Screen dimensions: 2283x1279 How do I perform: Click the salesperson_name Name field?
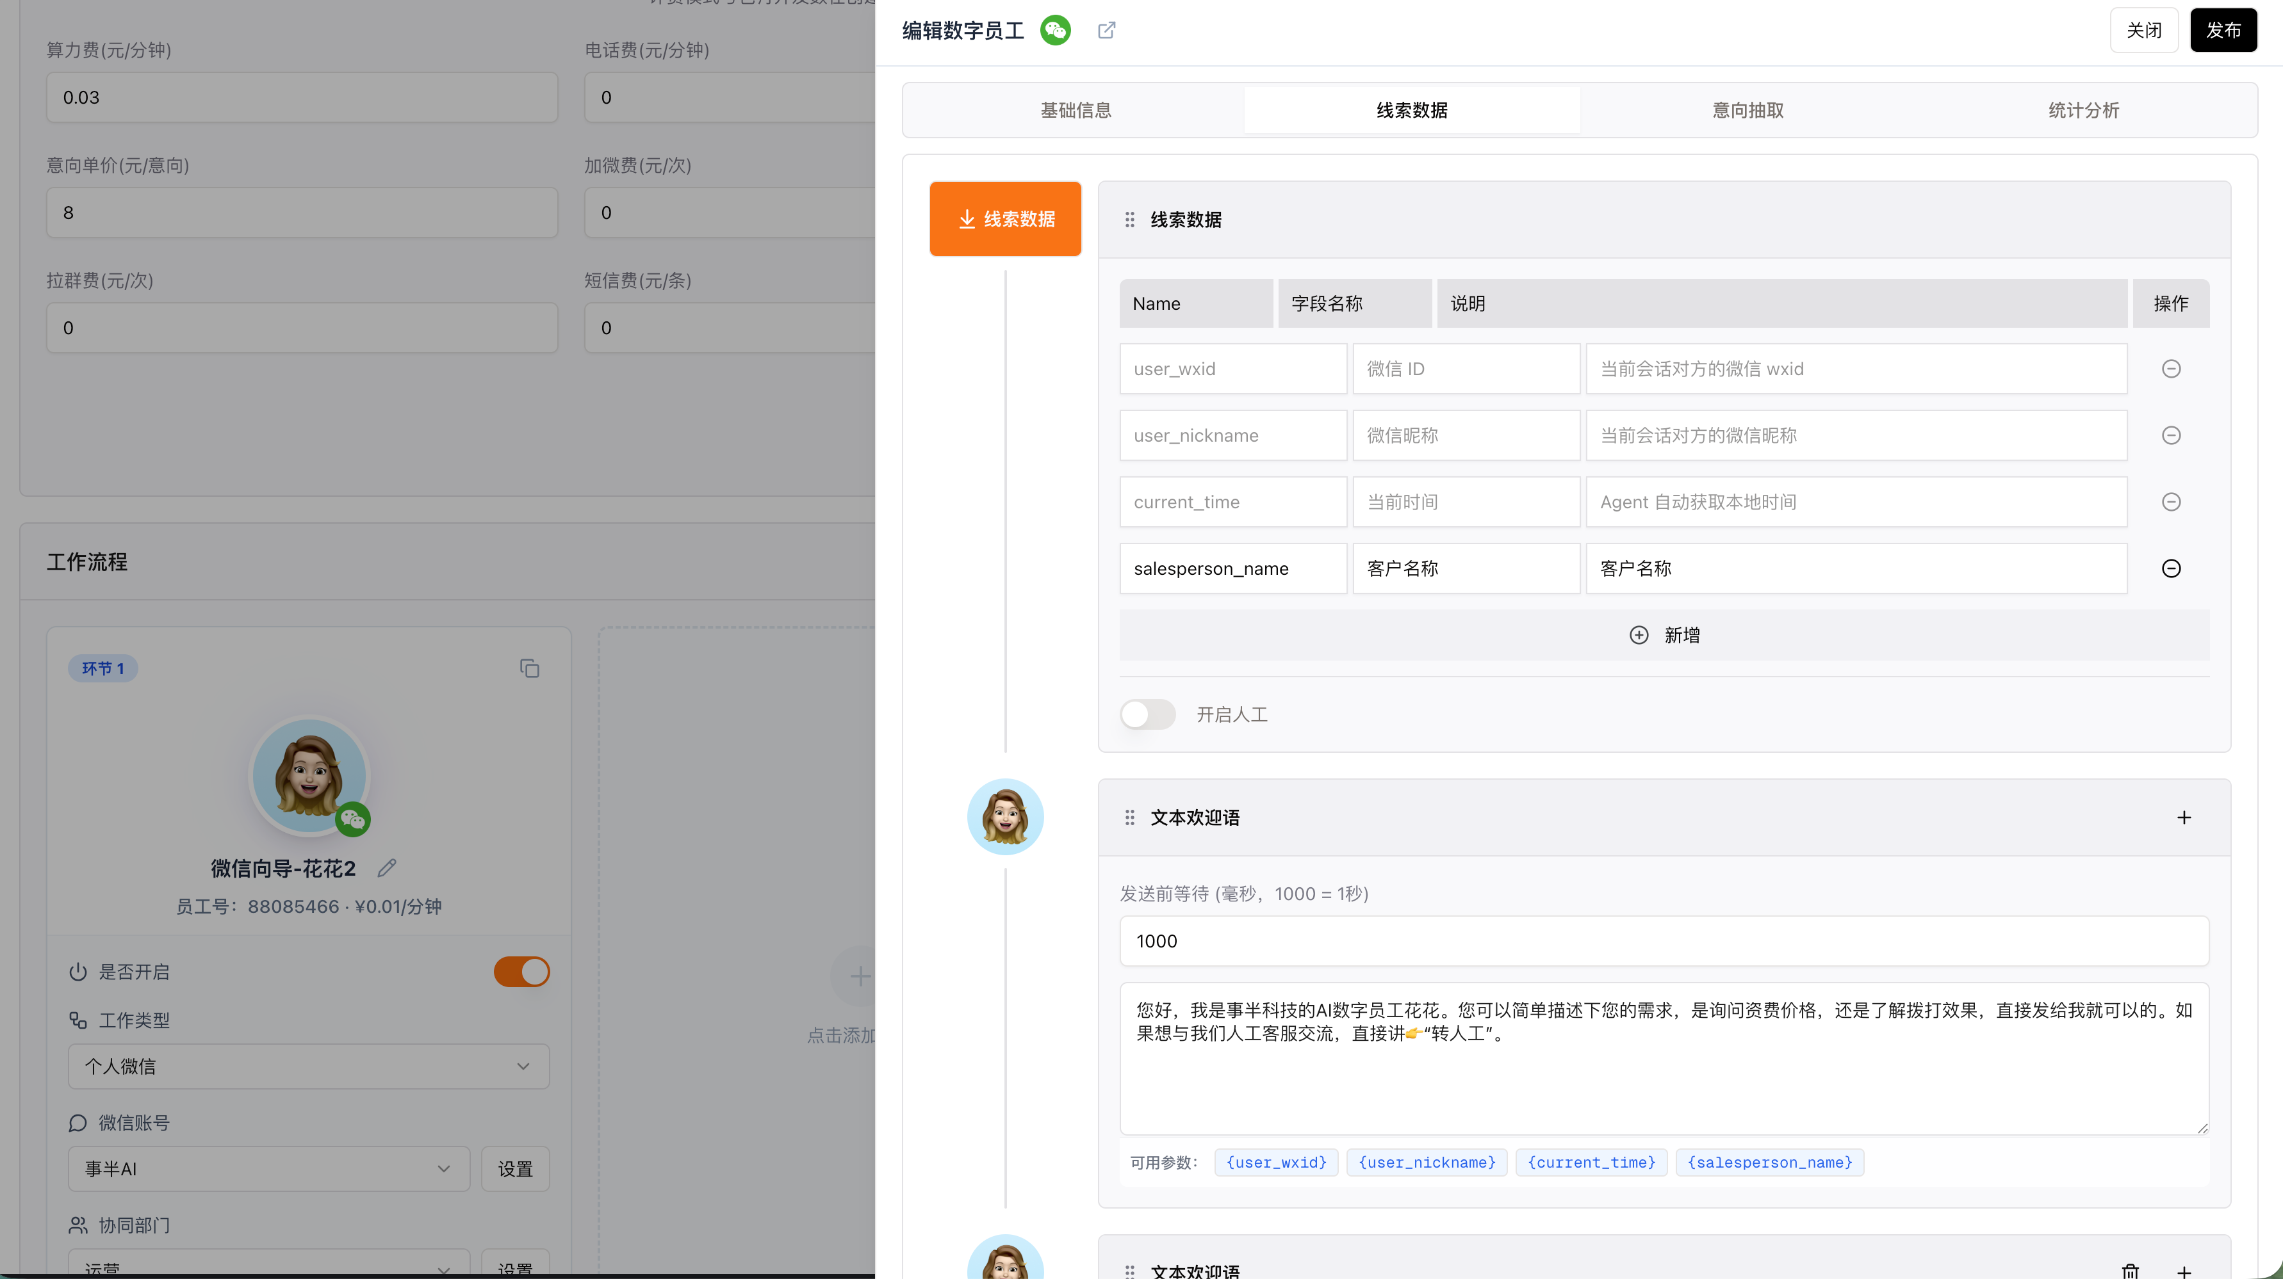pos(1233,568)
